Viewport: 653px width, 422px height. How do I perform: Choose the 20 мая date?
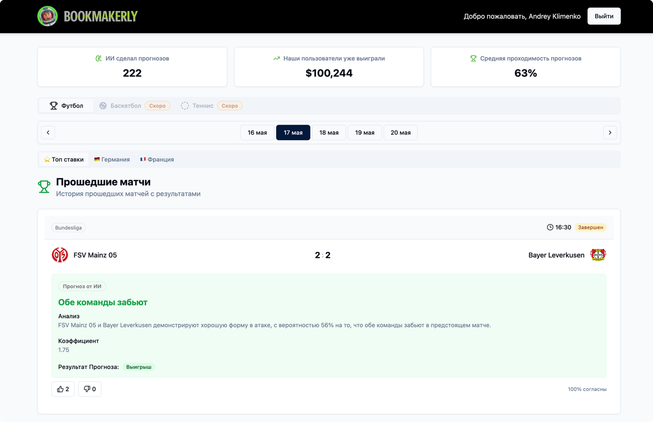click(400, 133)
